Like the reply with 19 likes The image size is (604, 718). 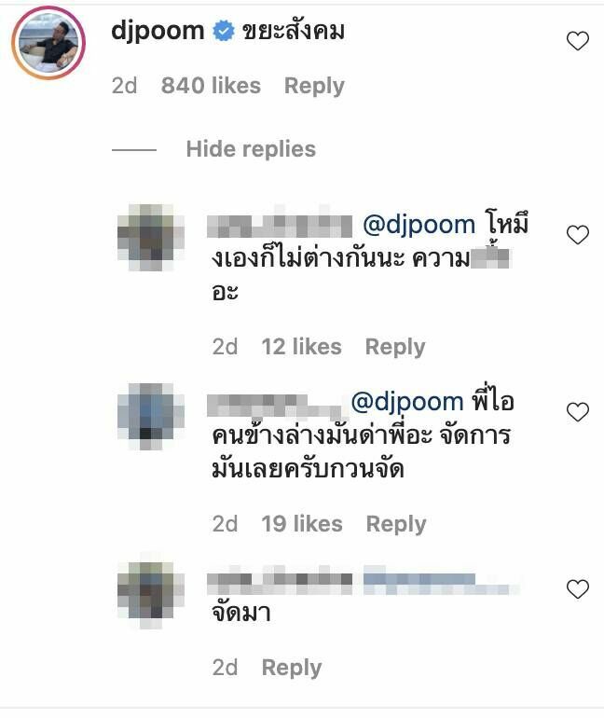coord(578,412)
